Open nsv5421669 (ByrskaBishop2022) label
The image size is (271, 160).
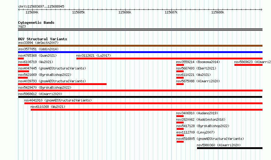pyautogui.click(x=45, y=75)
